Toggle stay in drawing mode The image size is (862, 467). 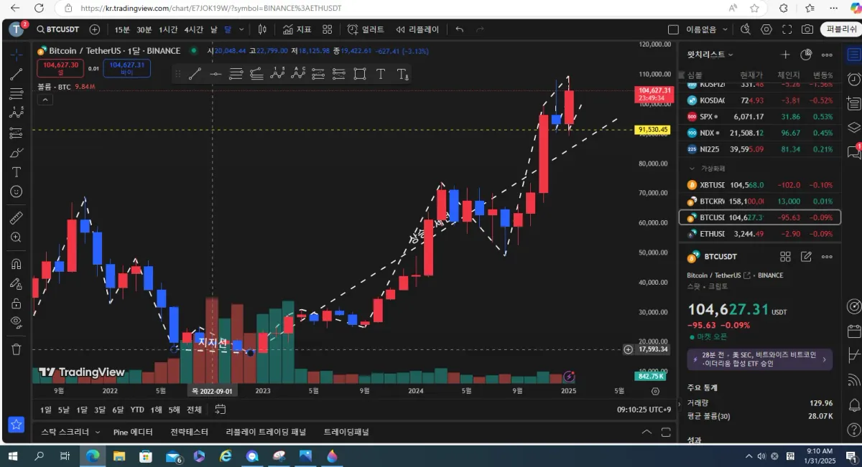click(x=16, y=283)
